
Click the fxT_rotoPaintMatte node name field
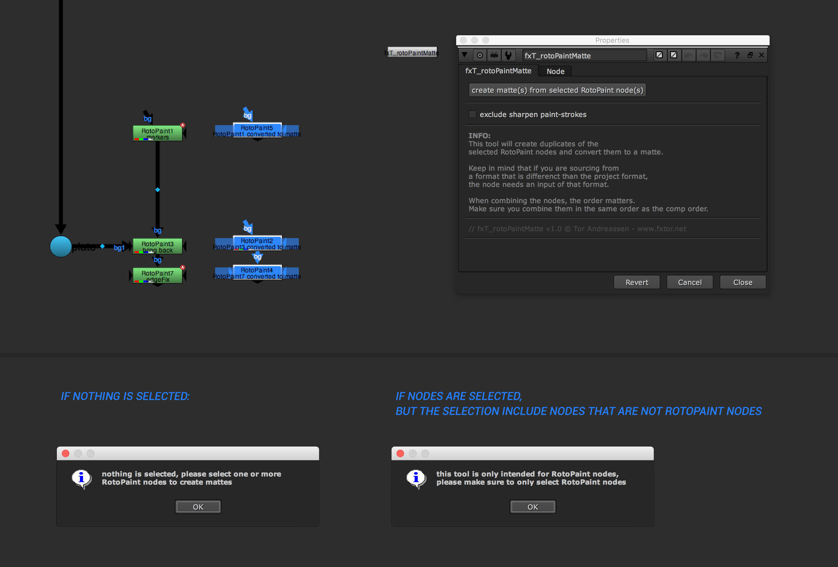[584, 56]
